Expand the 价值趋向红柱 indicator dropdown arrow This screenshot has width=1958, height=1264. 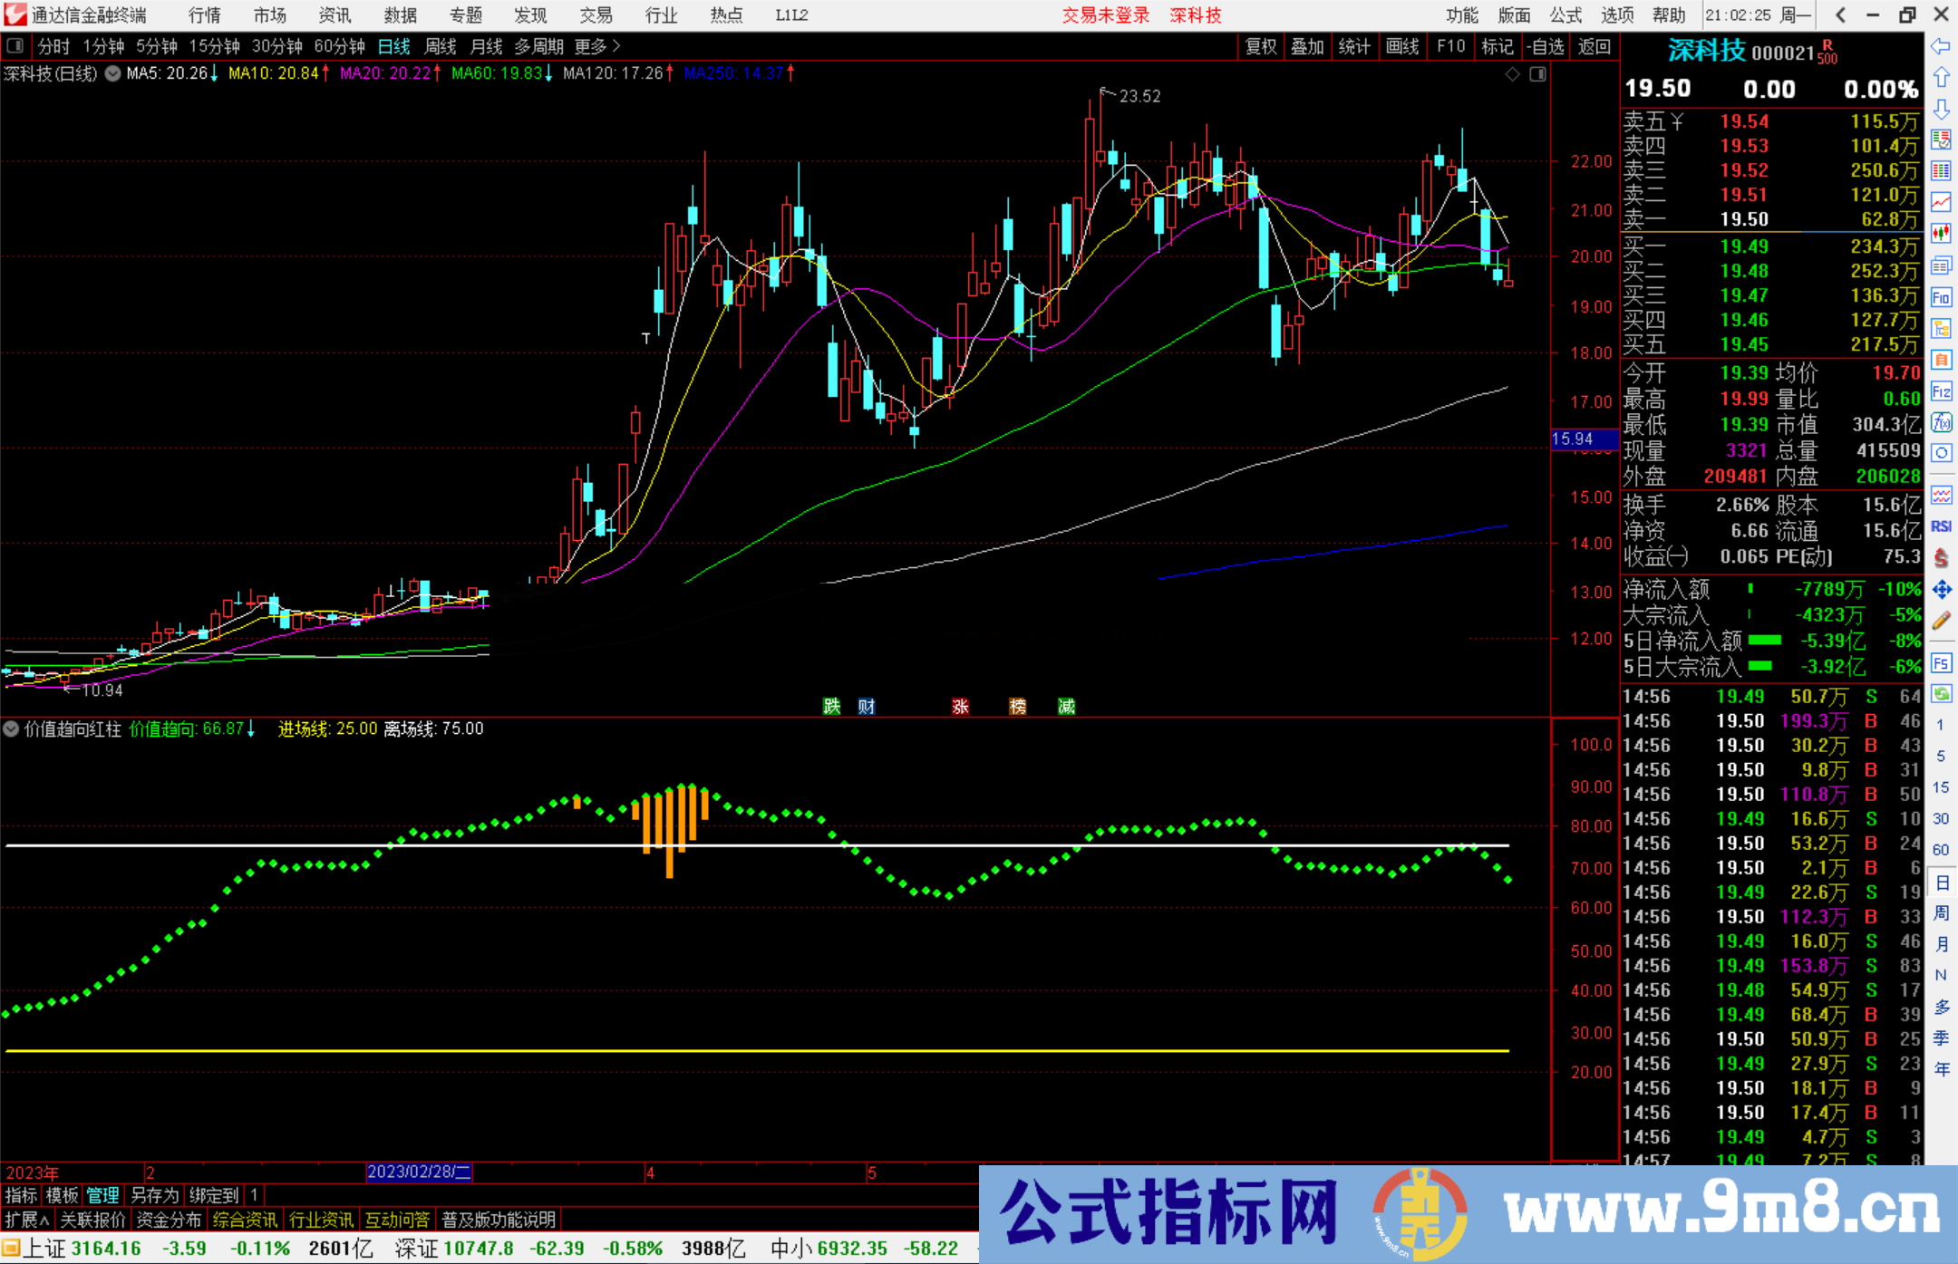tap(11, 728)
